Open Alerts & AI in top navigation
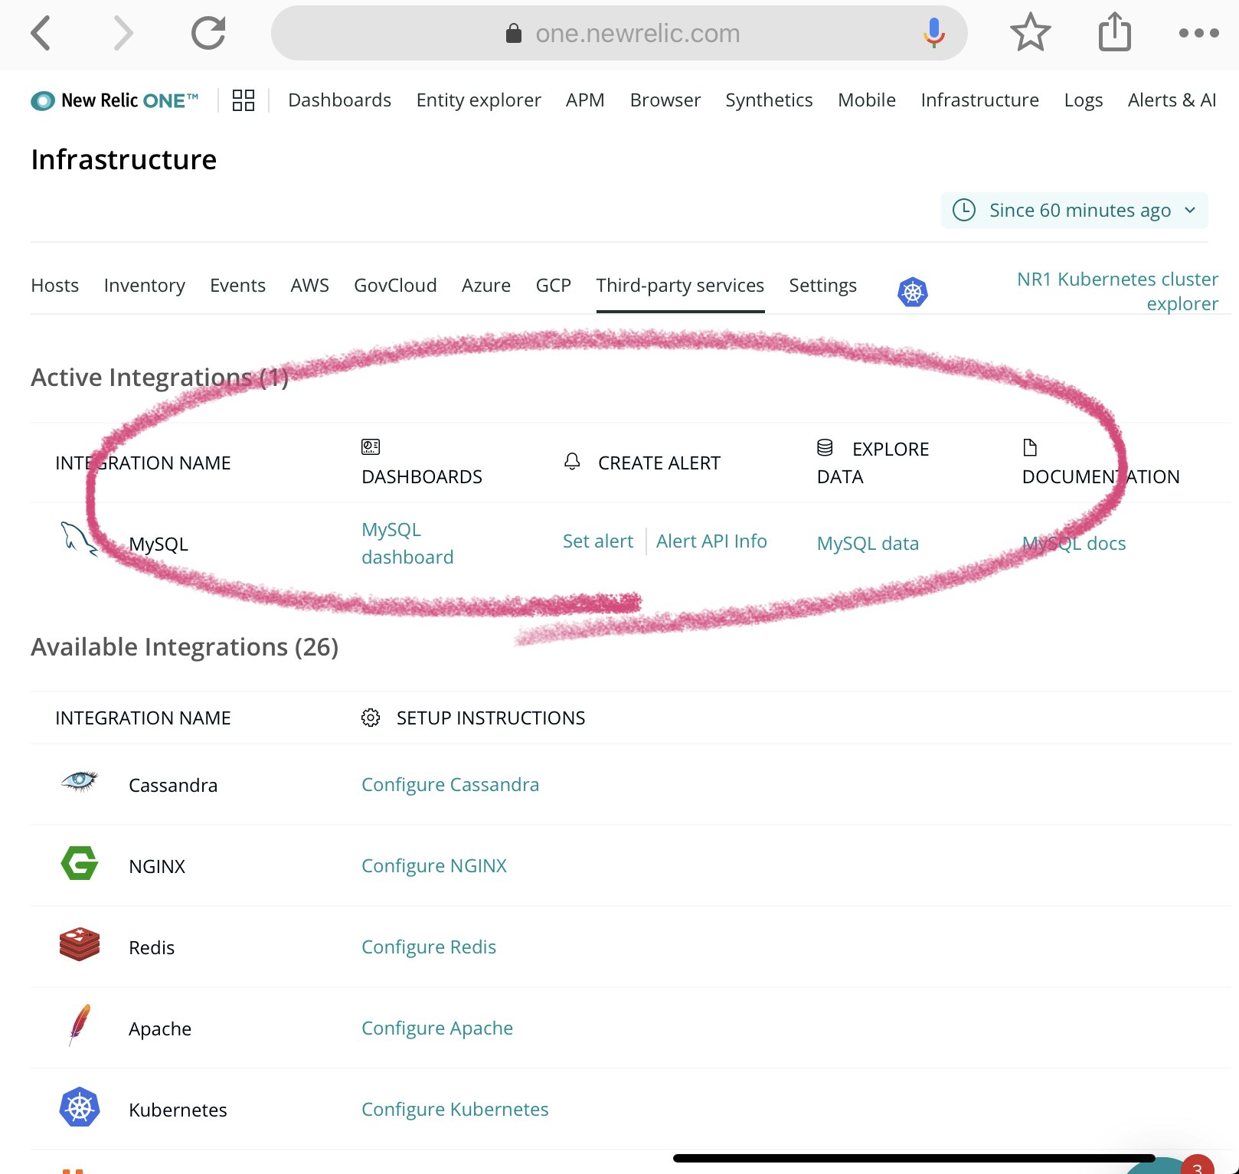This screenshot has height=1174, width=1239. (1172, 100)
